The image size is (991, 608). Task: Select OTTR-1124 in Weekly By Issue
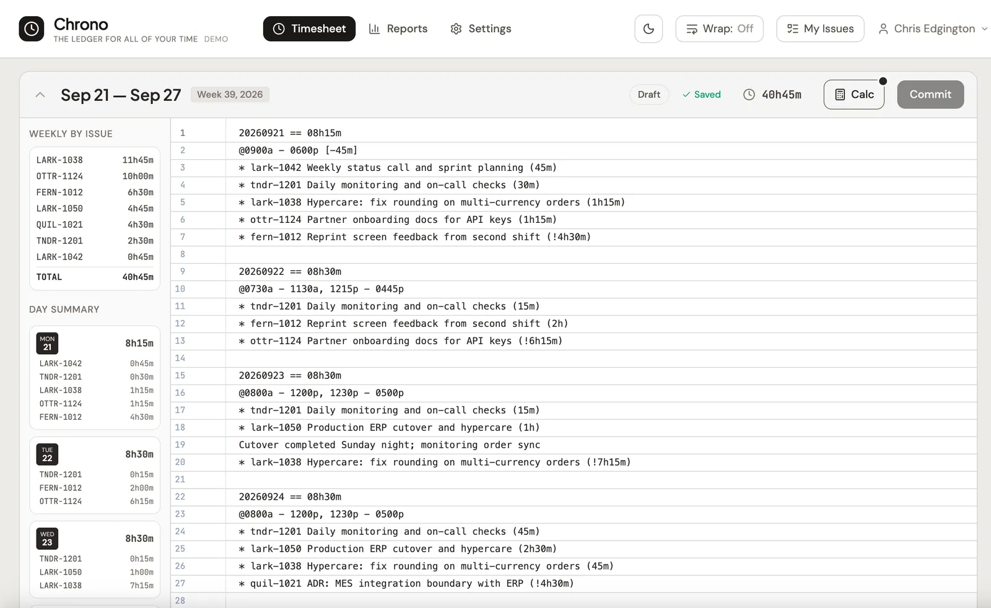coord(95,176)
